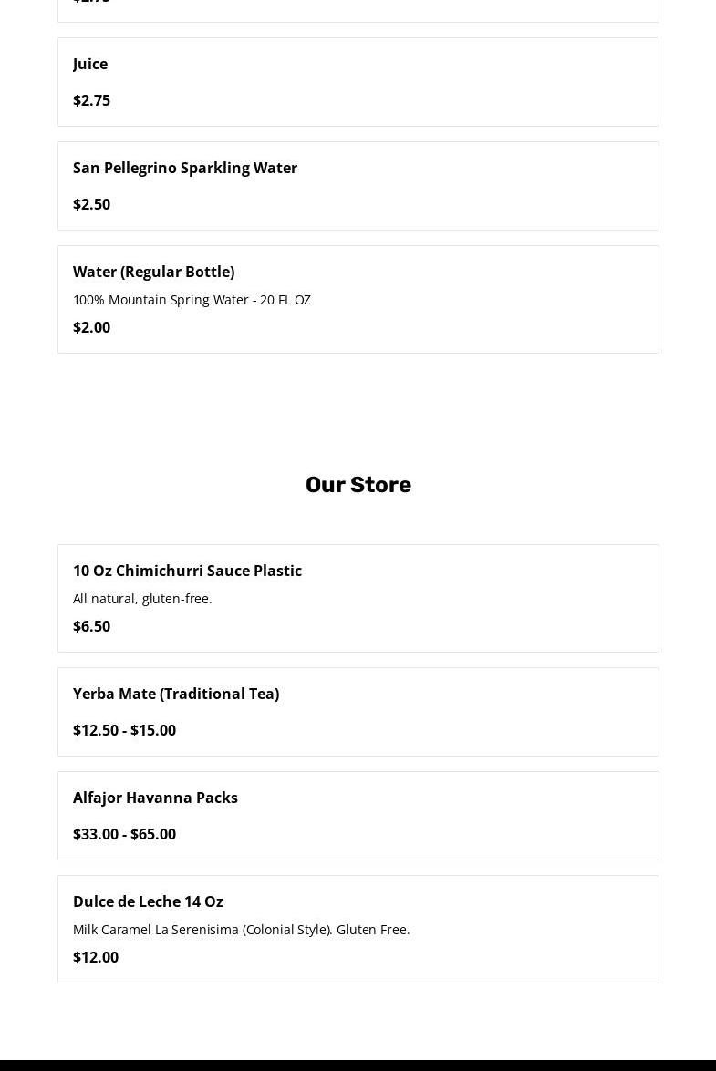Open 10 Oz Chimichurri Sauce Plastic item
The image size is (716, 1071).
(187, 571)
